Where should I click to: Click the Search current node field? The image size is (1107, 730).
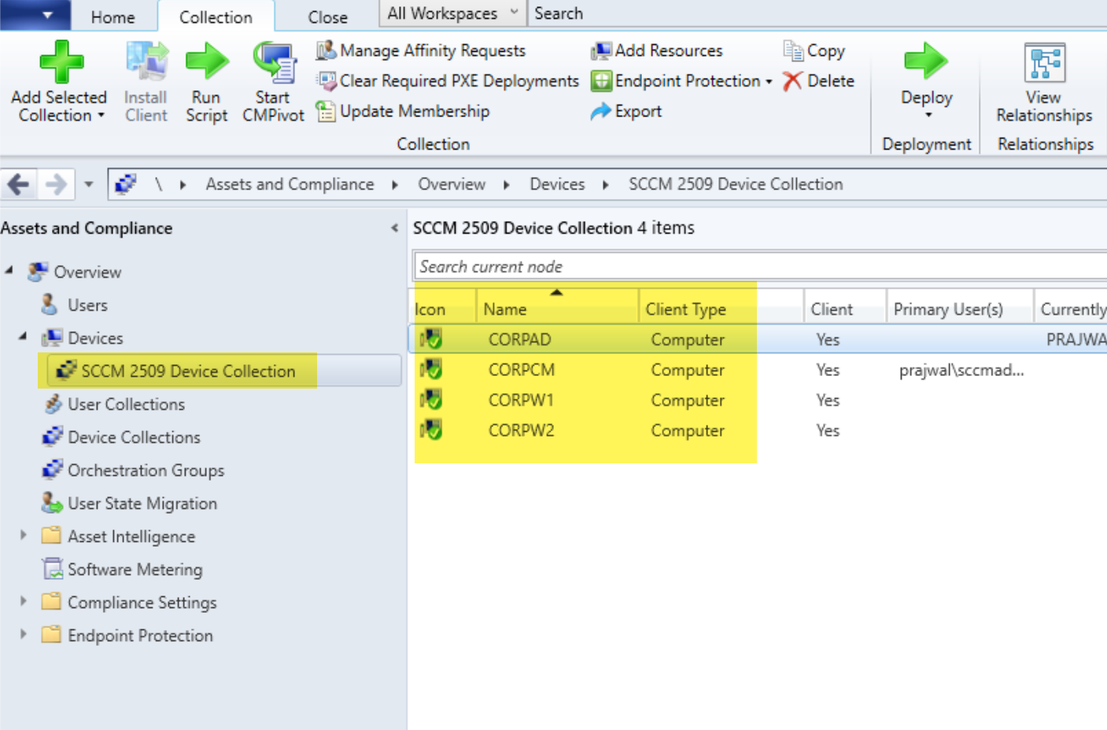[760, 267]
